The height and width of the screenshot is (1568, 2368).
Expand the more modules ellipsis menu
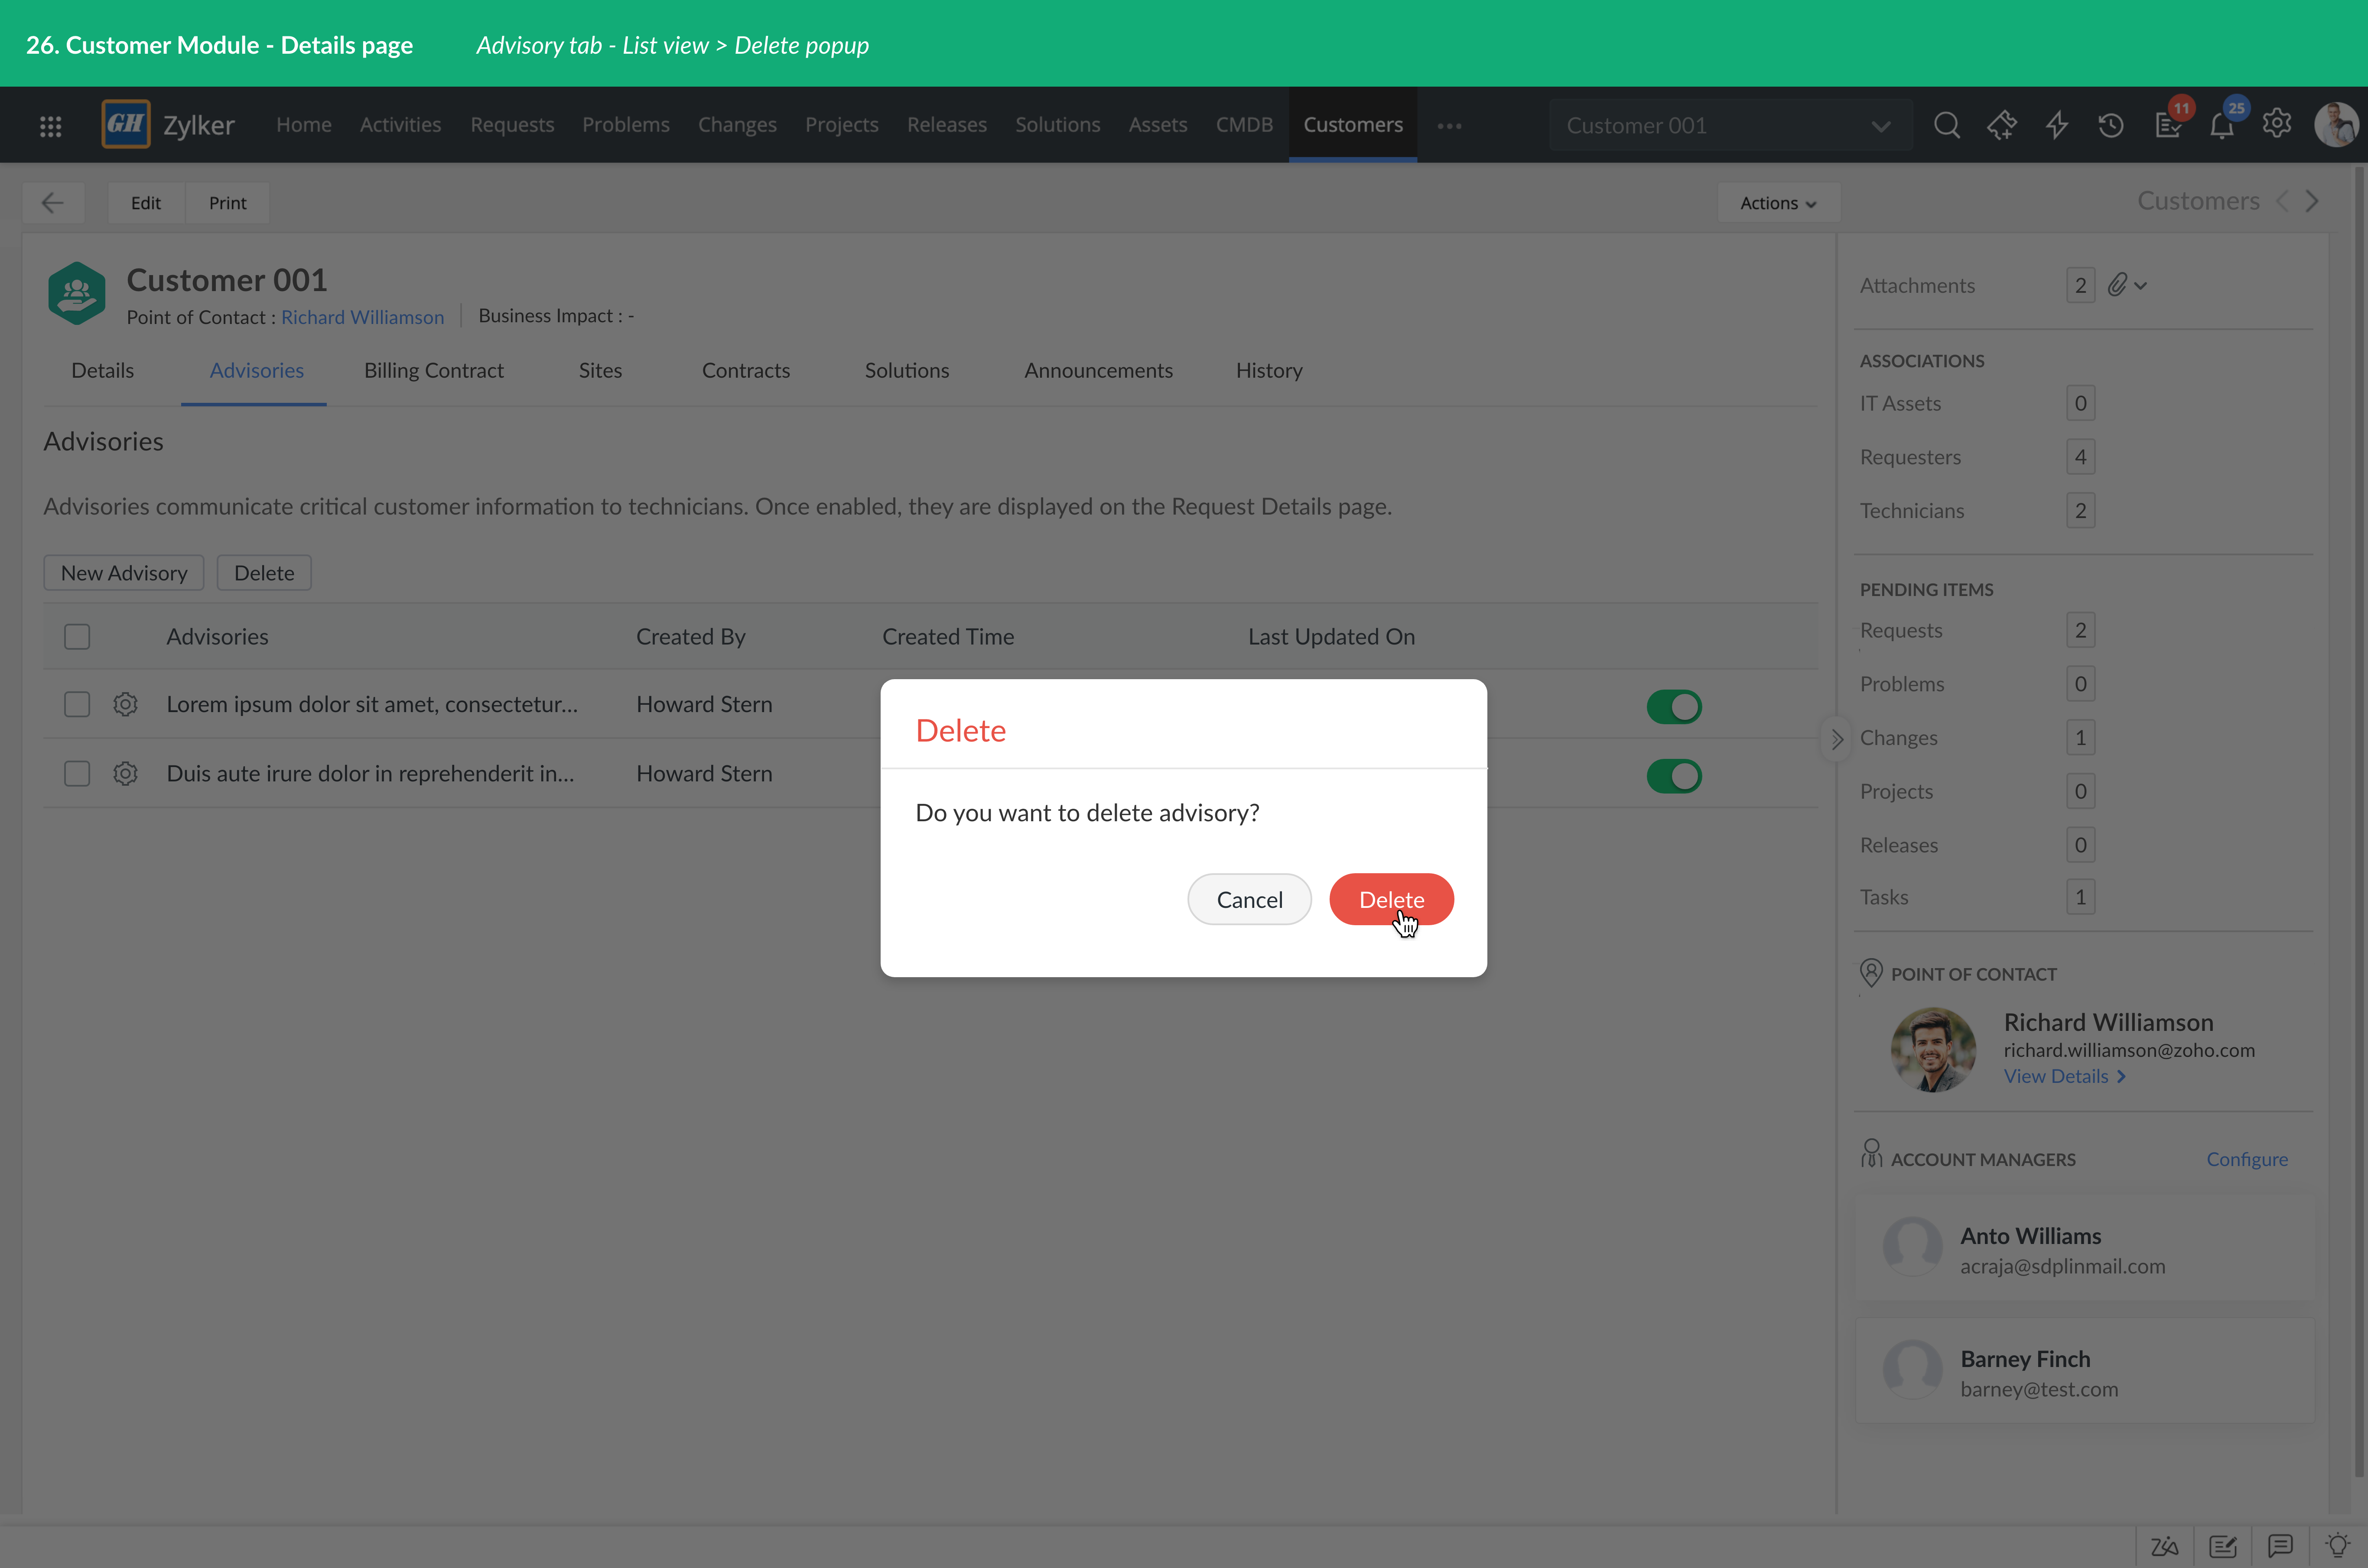point(1450,126)
